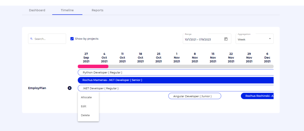Click the Rochus Rochinski allocation bar
The image size is (304, 131).
[x=257, y=96]
